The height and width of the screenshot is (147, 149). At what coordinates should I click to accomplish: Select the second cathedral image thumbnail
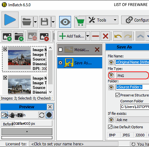pyautogui.click(x=19, y=85)
